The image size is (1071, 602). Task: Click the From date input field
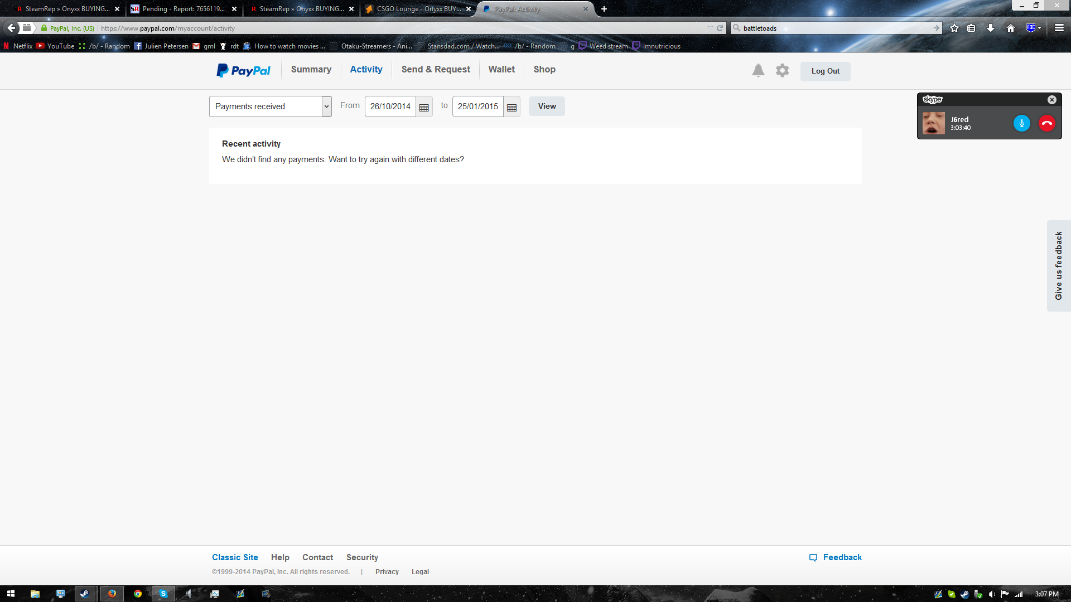[390, 106]
